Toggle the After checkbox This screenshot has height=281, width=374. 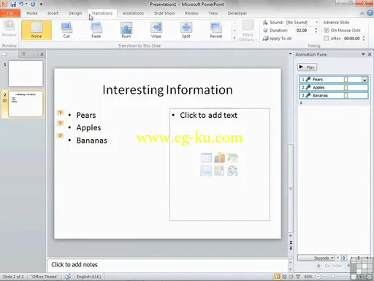coord(327,39)
